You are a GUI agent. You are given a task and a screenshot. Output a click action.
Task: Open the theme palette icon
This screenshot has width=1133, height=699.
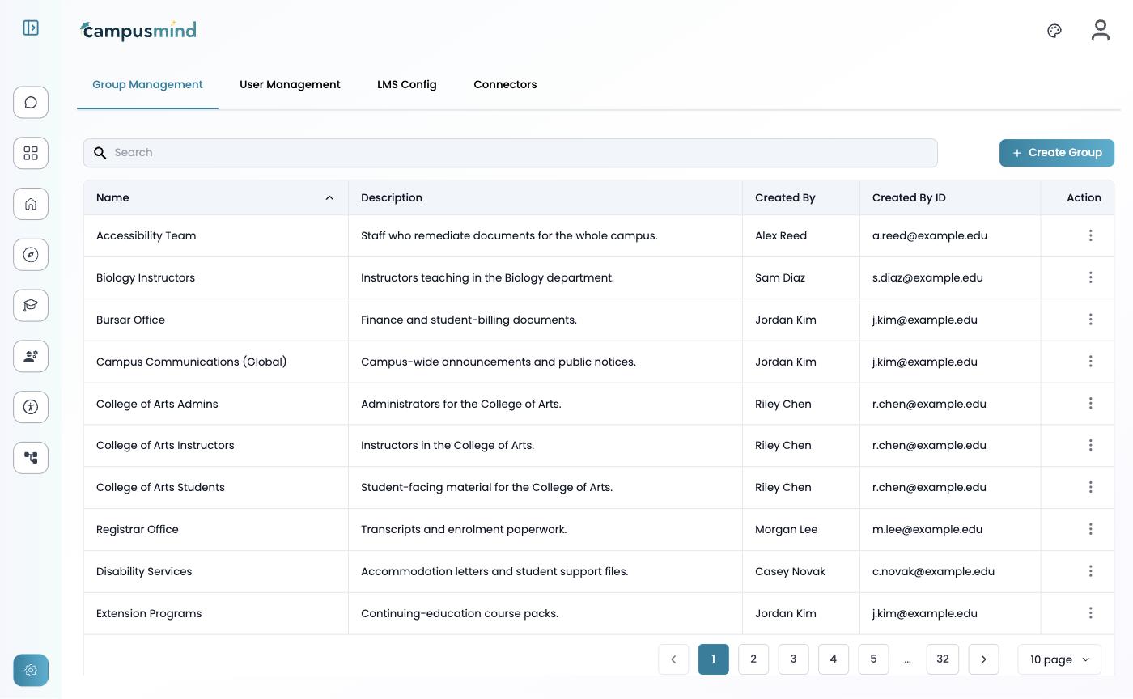1054,31
